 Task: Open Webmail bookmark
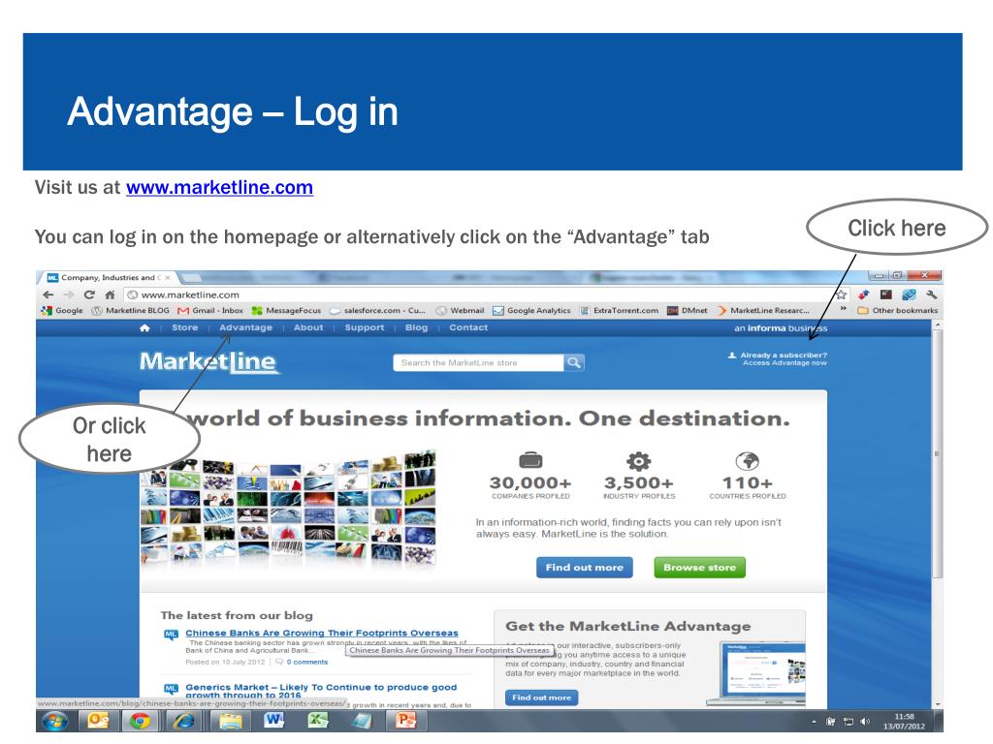460,311
